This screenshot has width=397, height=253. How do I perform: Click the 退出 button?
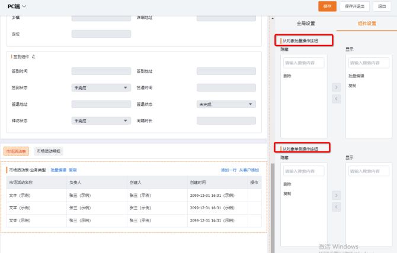[x=382, y=6]
